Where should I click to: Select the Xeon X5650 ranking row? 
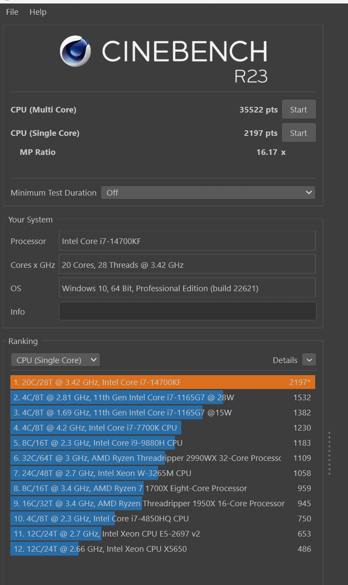pos(162,549)
